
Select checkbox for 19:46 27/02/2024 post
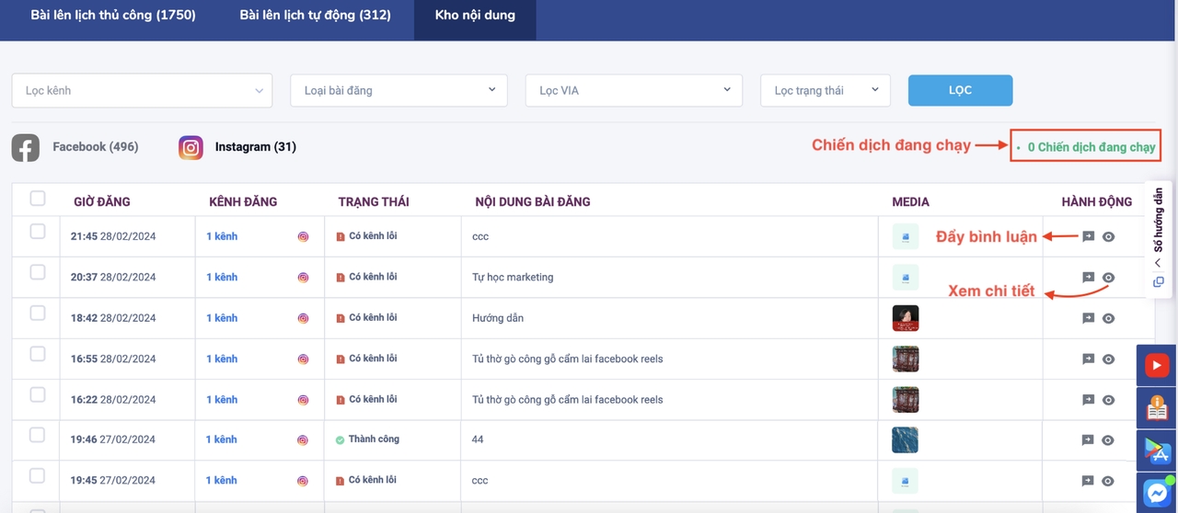(38, 435)
